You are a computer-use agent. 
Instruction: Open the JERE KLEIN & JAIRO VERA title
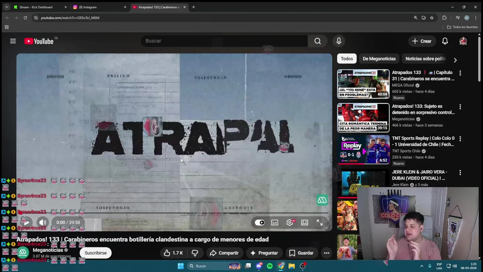click(x=420, y=175)
